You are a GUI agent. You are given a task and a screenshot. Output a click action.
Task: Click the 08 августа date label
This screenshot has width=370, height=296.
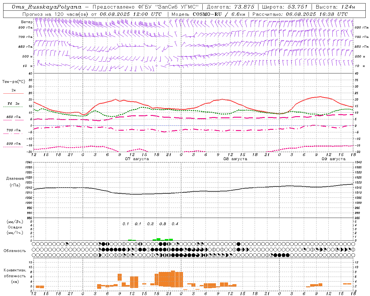tap(235, 159)
